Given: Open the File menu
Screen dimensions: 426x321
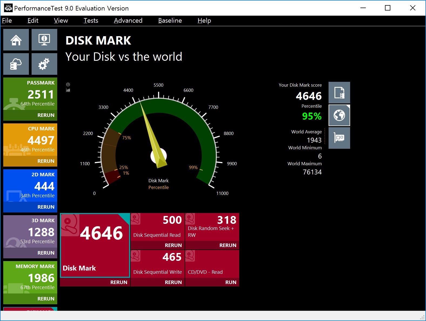Looking at the screenshot, I should tap(7, 21).
